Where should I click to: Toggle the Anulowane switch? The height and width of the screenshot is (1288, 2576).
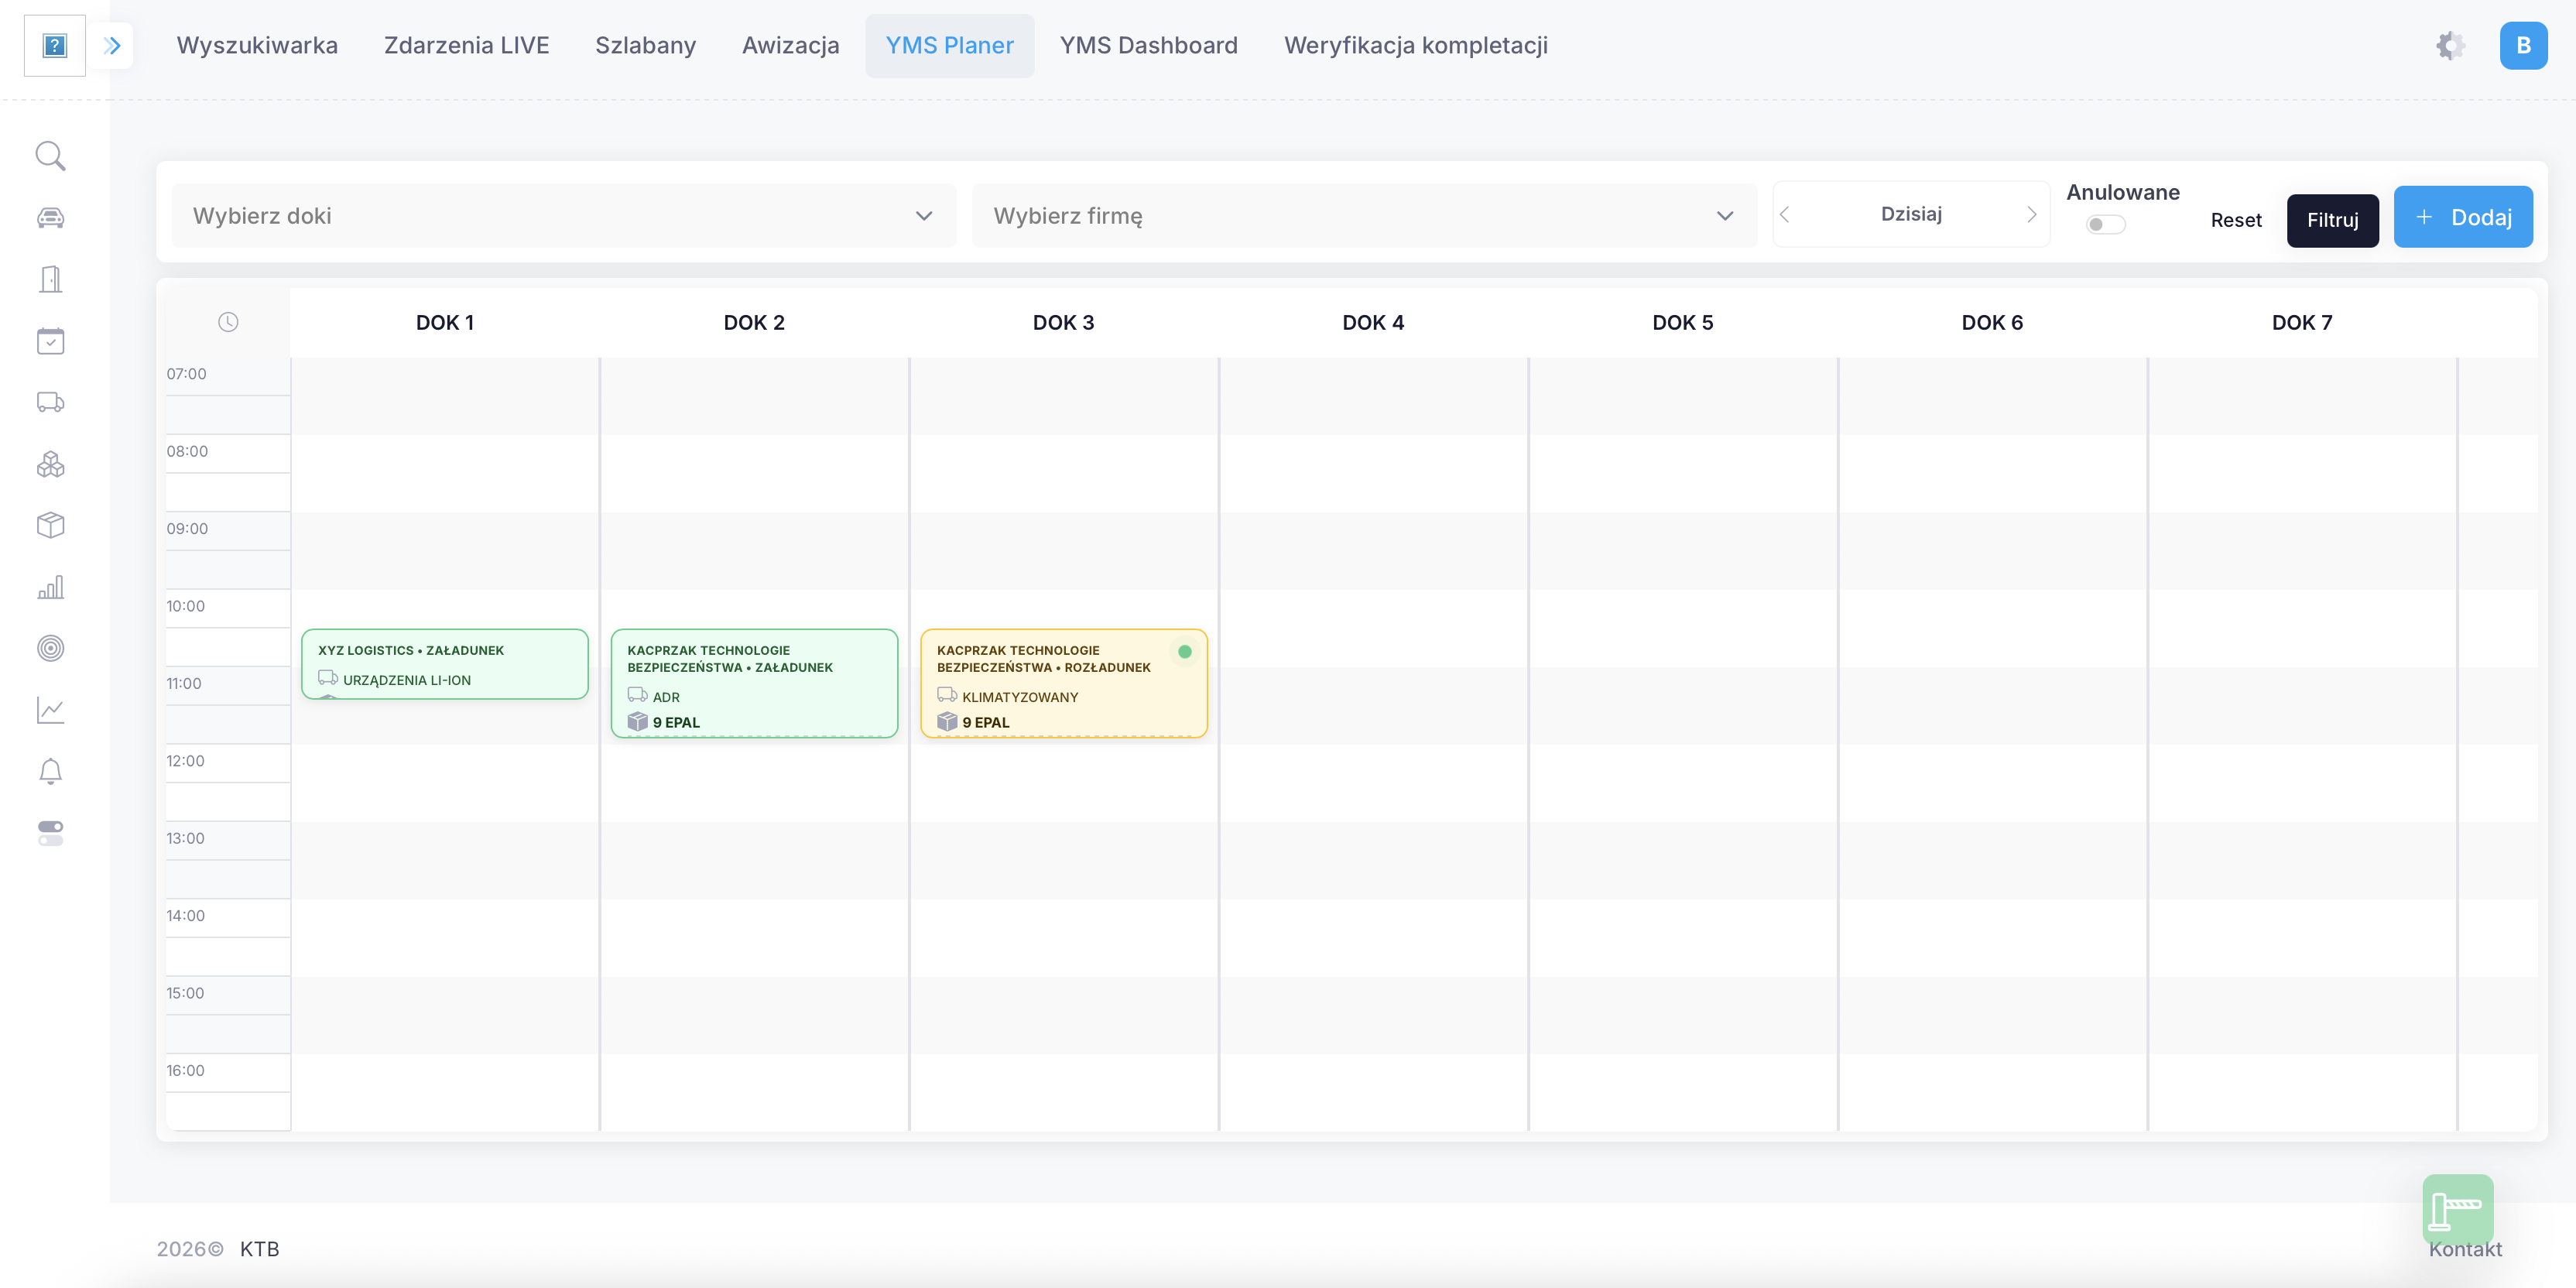pyautogui.click(x=2105, y=224)
